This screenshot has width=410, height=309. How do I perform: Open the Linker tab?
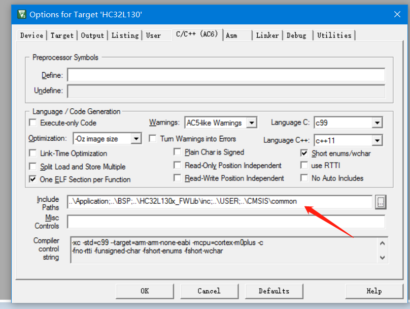tap(267, 36)
